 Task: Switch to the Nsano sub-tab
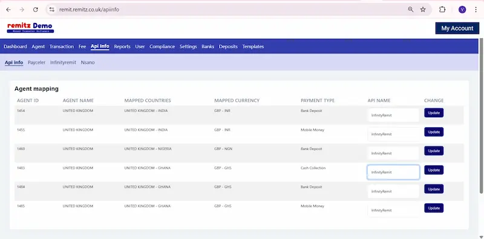88,62
